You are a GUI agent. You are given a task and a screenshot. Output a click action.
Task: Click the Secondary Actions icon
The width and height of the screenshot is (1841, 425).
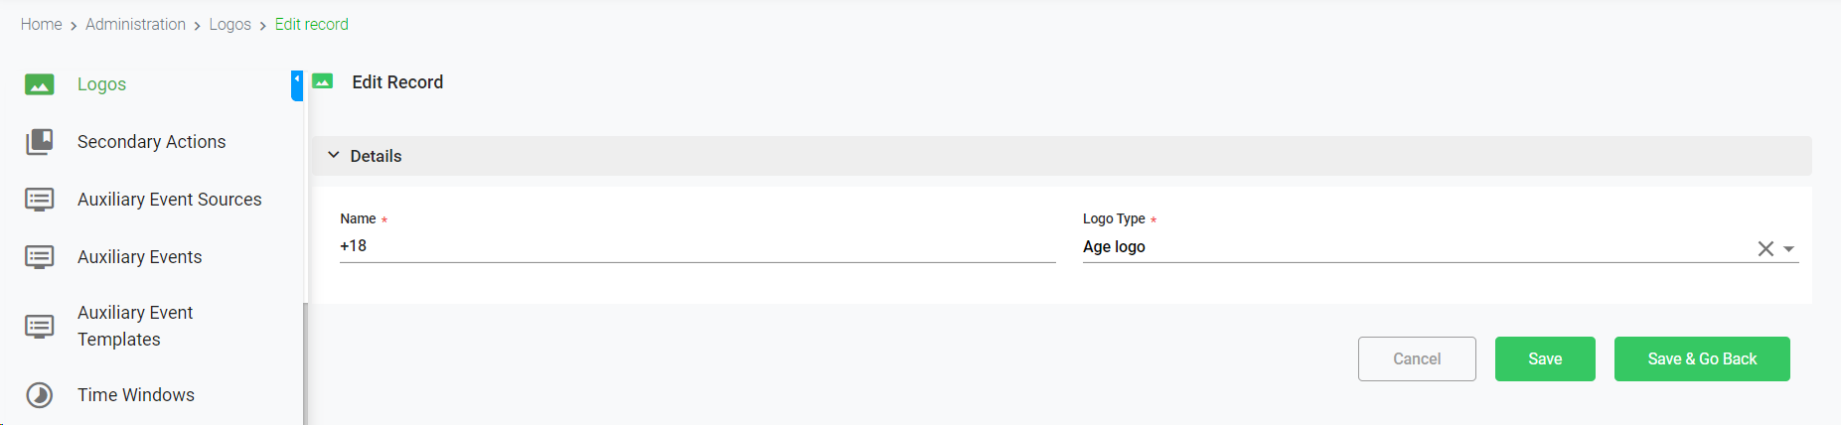[x=40, y=142]
